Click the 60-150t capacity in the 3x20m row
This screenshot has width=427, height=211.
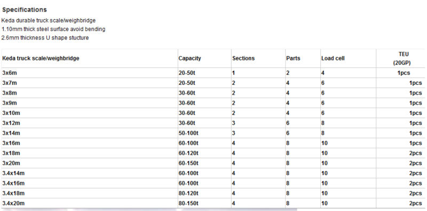point(188,163)
